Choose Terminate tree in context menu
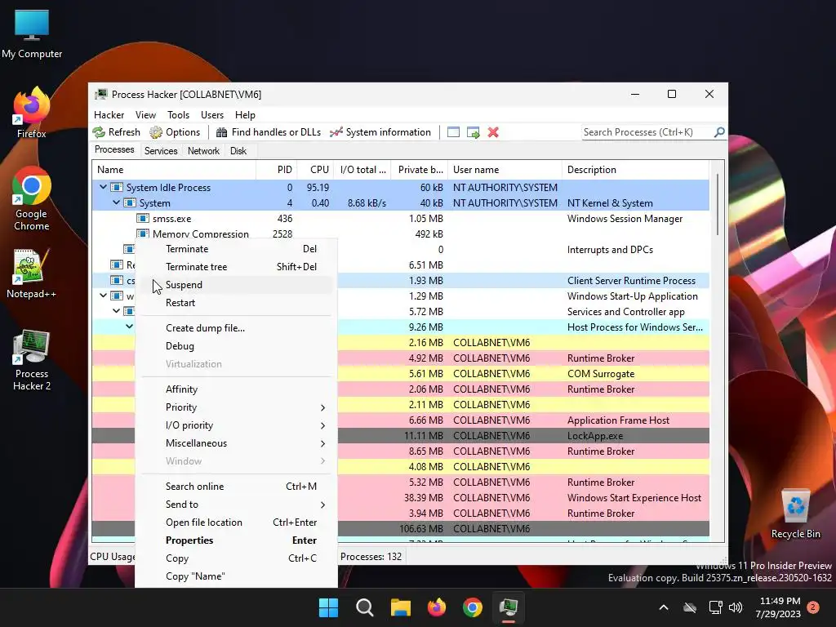The height and width of the screenshot is (627, 836). (236, 267)
